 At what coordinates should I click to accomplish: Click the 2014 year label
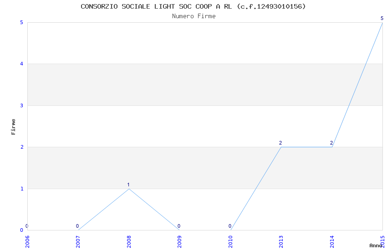(332, 241)
